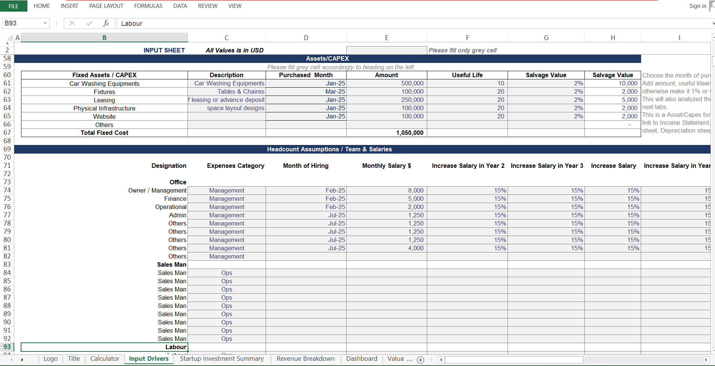Screen dimensions: 715x366
Task: Expand the formula bar with right-edge arrow
Action: (713, 23)
